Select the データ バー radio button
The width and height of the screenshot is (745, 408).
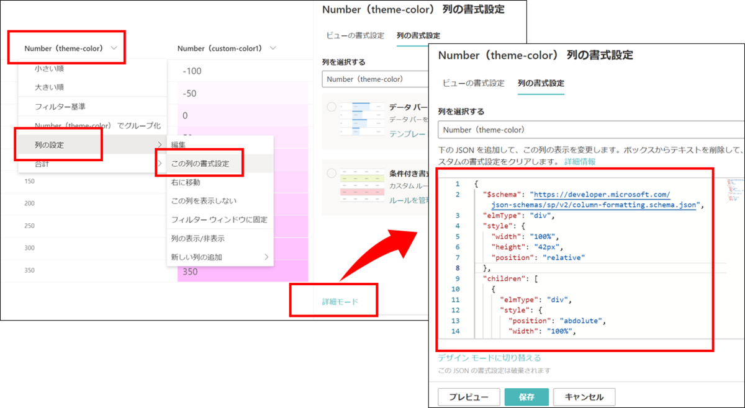(331, 107)
